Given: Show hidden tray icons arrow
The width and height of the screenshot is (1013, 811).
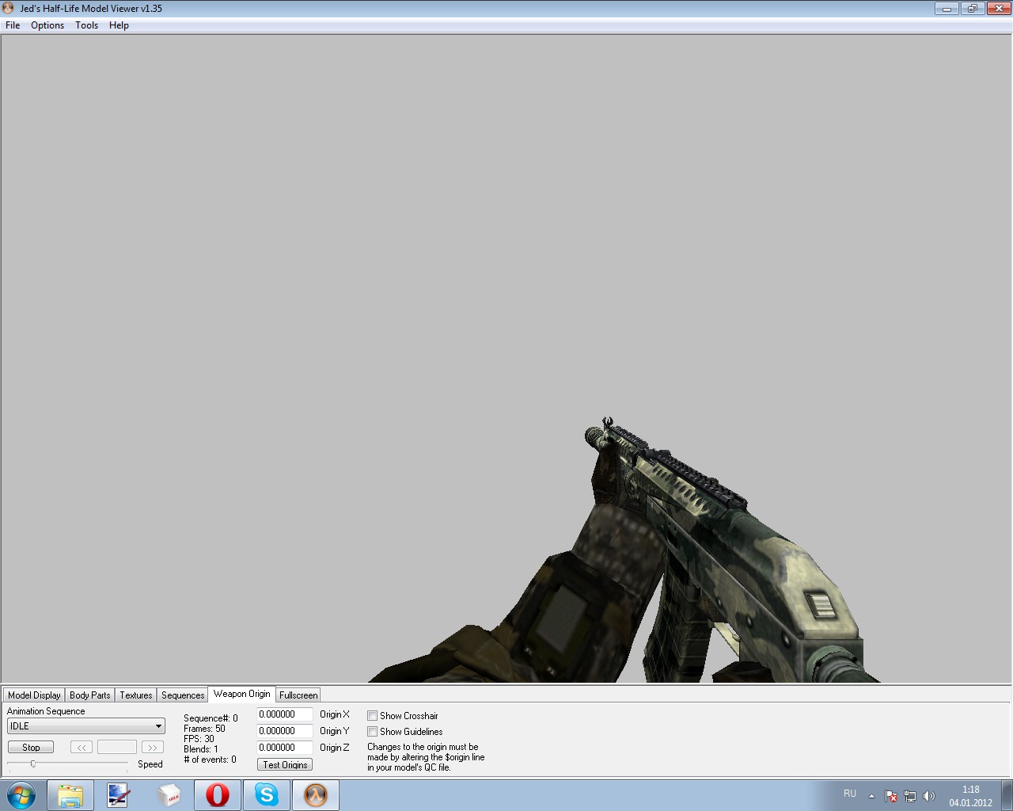Looking at the screenshot, I should (x=871, y=796).
